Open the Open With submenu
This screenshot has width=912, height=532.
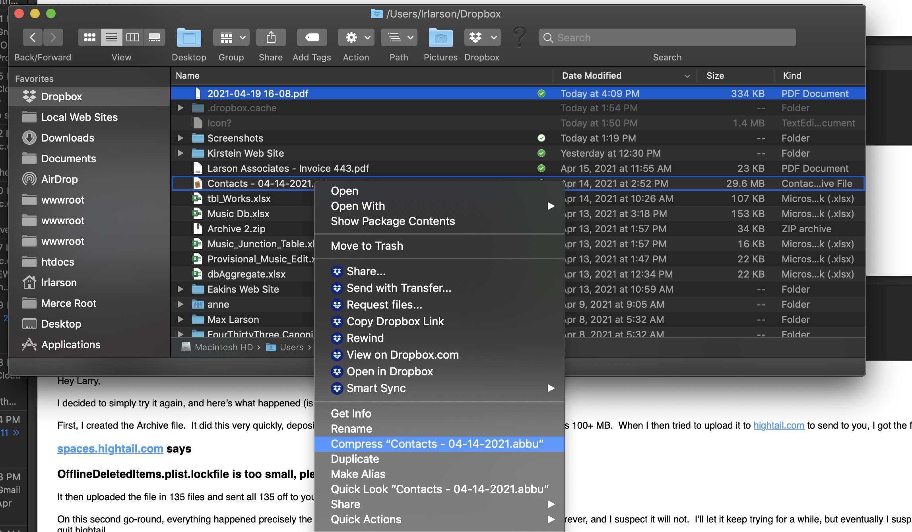tap(439, 206)
